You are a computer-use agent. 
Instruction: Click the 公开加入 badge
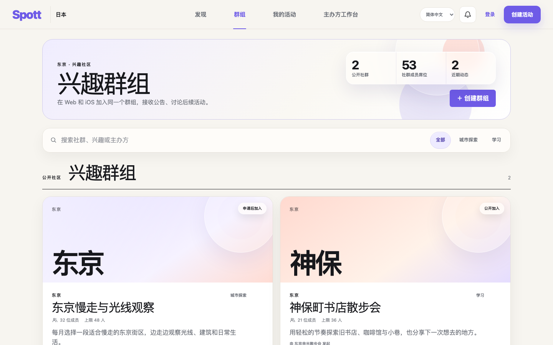pos(492,209)
